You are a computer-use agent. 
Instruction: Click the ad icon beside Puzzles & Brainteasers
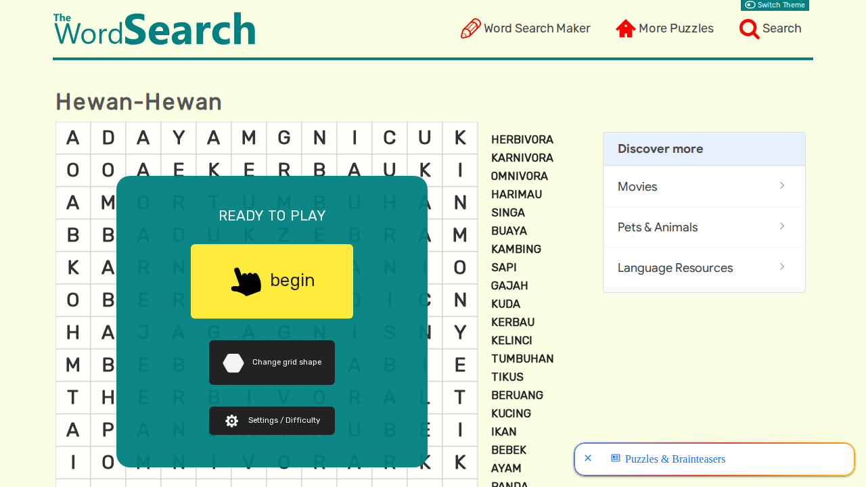pos(616,459)
